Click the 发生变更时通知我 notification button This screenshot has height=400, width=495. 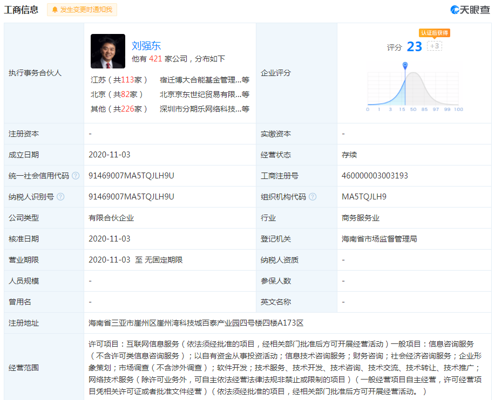(x=82, y=10)
